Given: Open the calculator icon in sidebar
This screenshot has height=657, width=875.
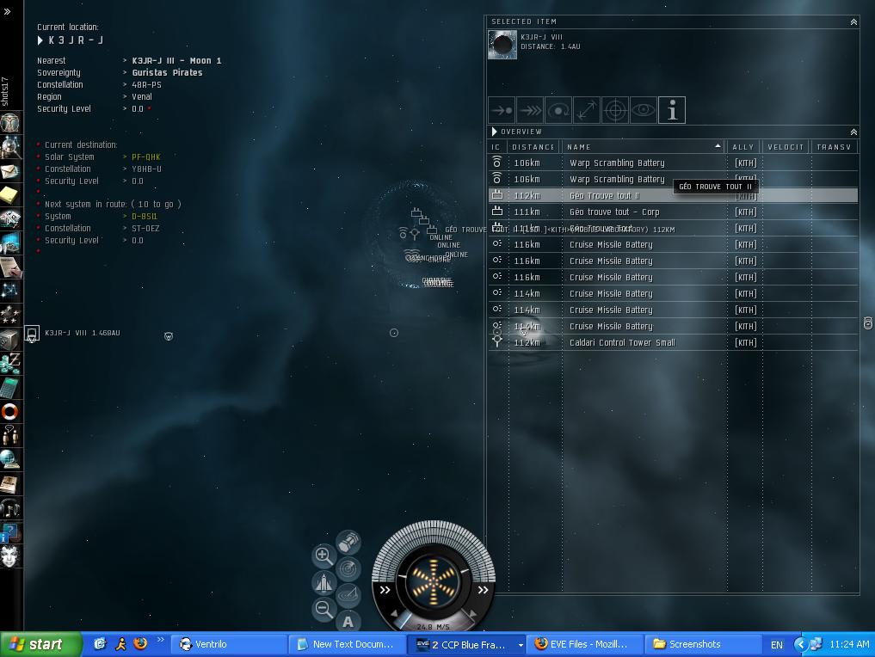Looking at the screenshot, I should [10, 388].
